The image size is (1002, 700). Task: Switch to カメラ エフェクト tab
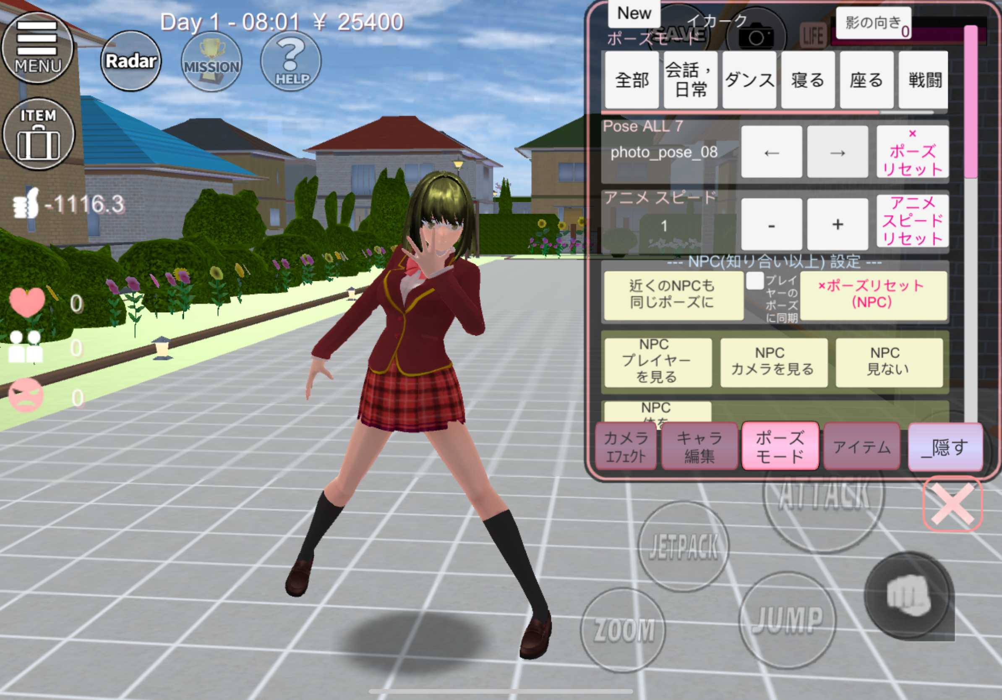625,447
